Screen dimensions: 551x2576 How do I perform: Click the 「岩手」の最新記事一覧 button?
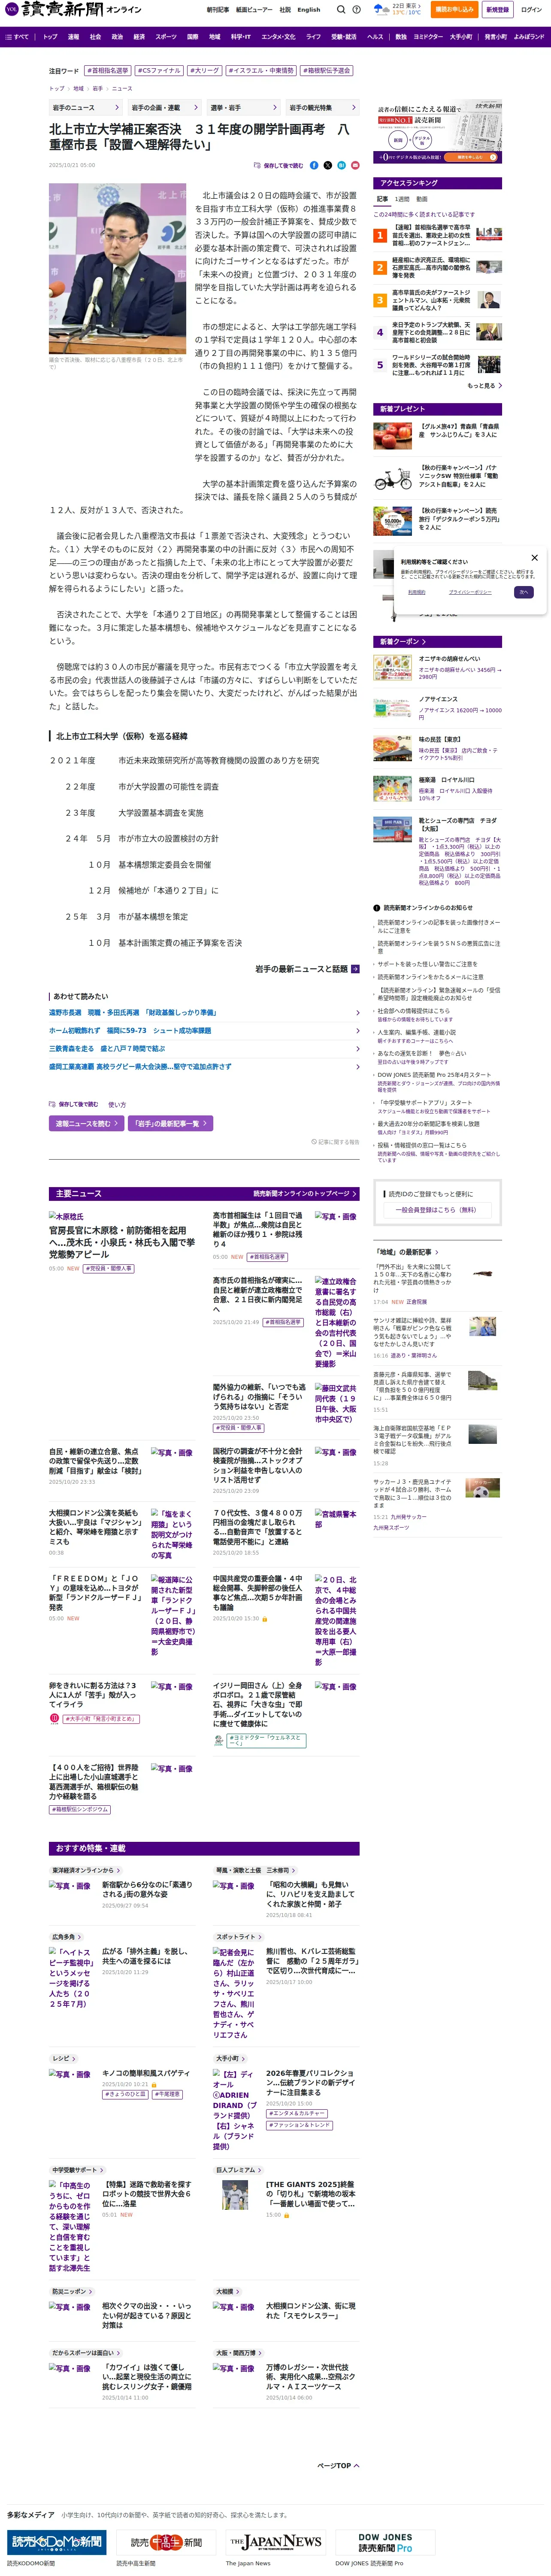click(x=170, y=1123)
